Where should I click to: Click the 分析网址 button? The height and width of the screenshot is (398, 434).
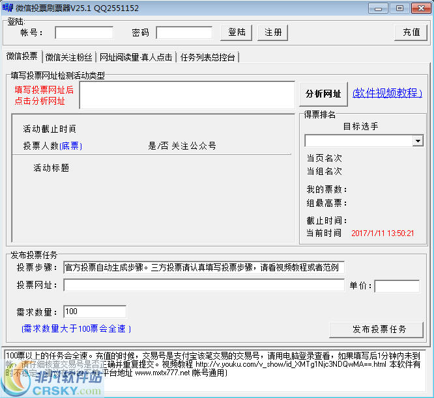(323, 94)
